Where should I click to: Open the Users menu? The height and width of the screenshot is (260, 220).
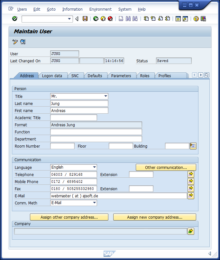[x=22, y=9]
